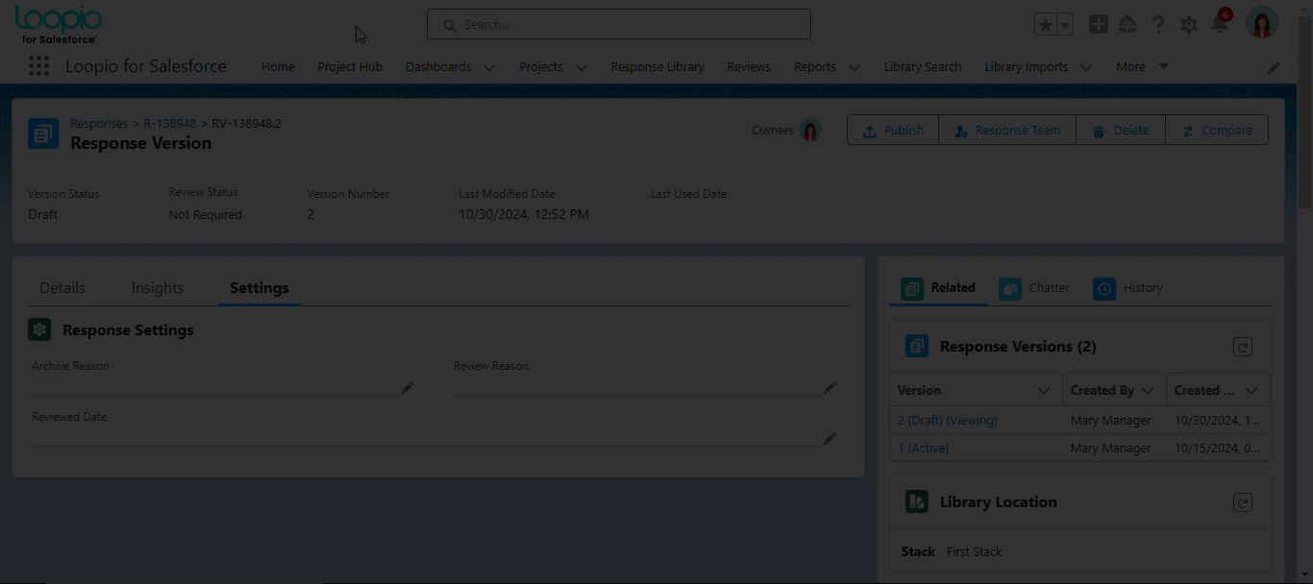Refresh the Response Versions list
1313x584 pixels.
[x=1243, y=347]
